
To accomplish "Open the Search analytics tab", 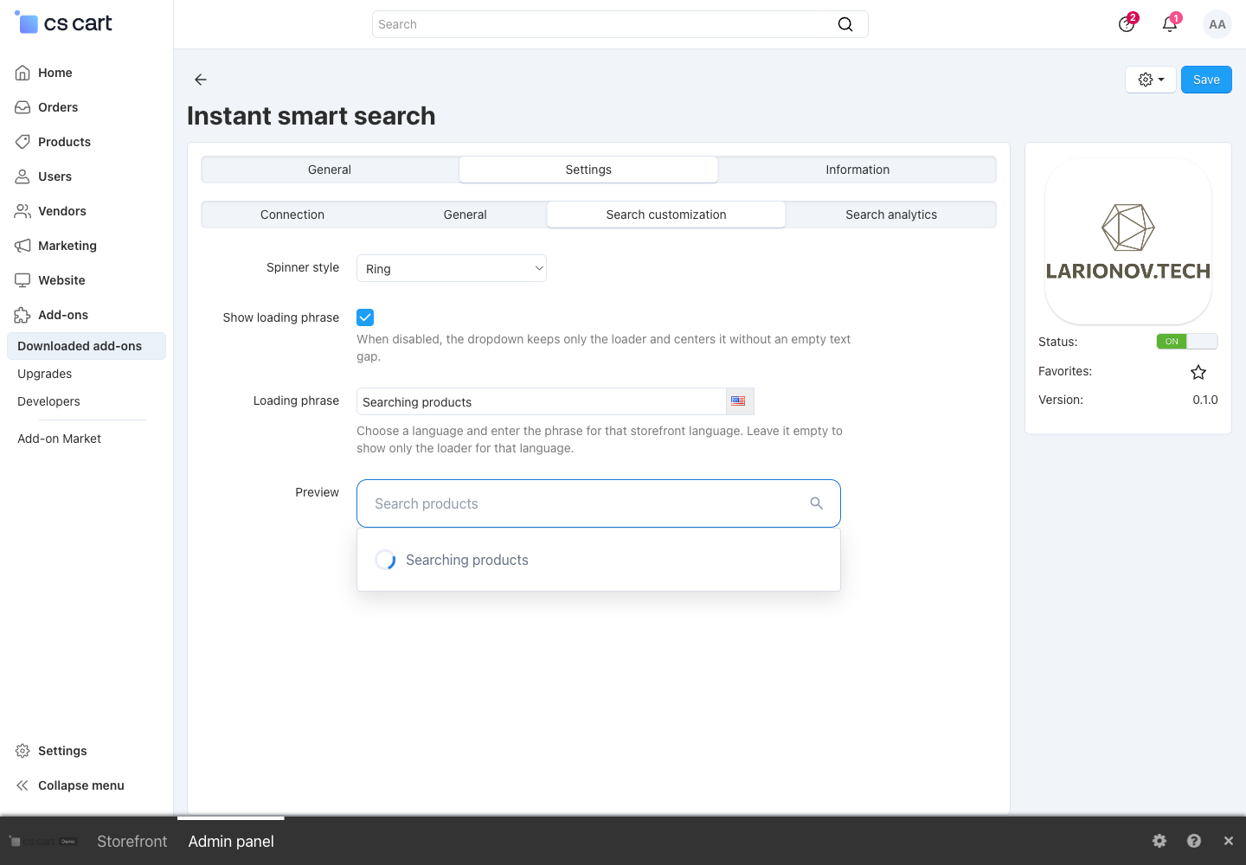I will [891, 215].
